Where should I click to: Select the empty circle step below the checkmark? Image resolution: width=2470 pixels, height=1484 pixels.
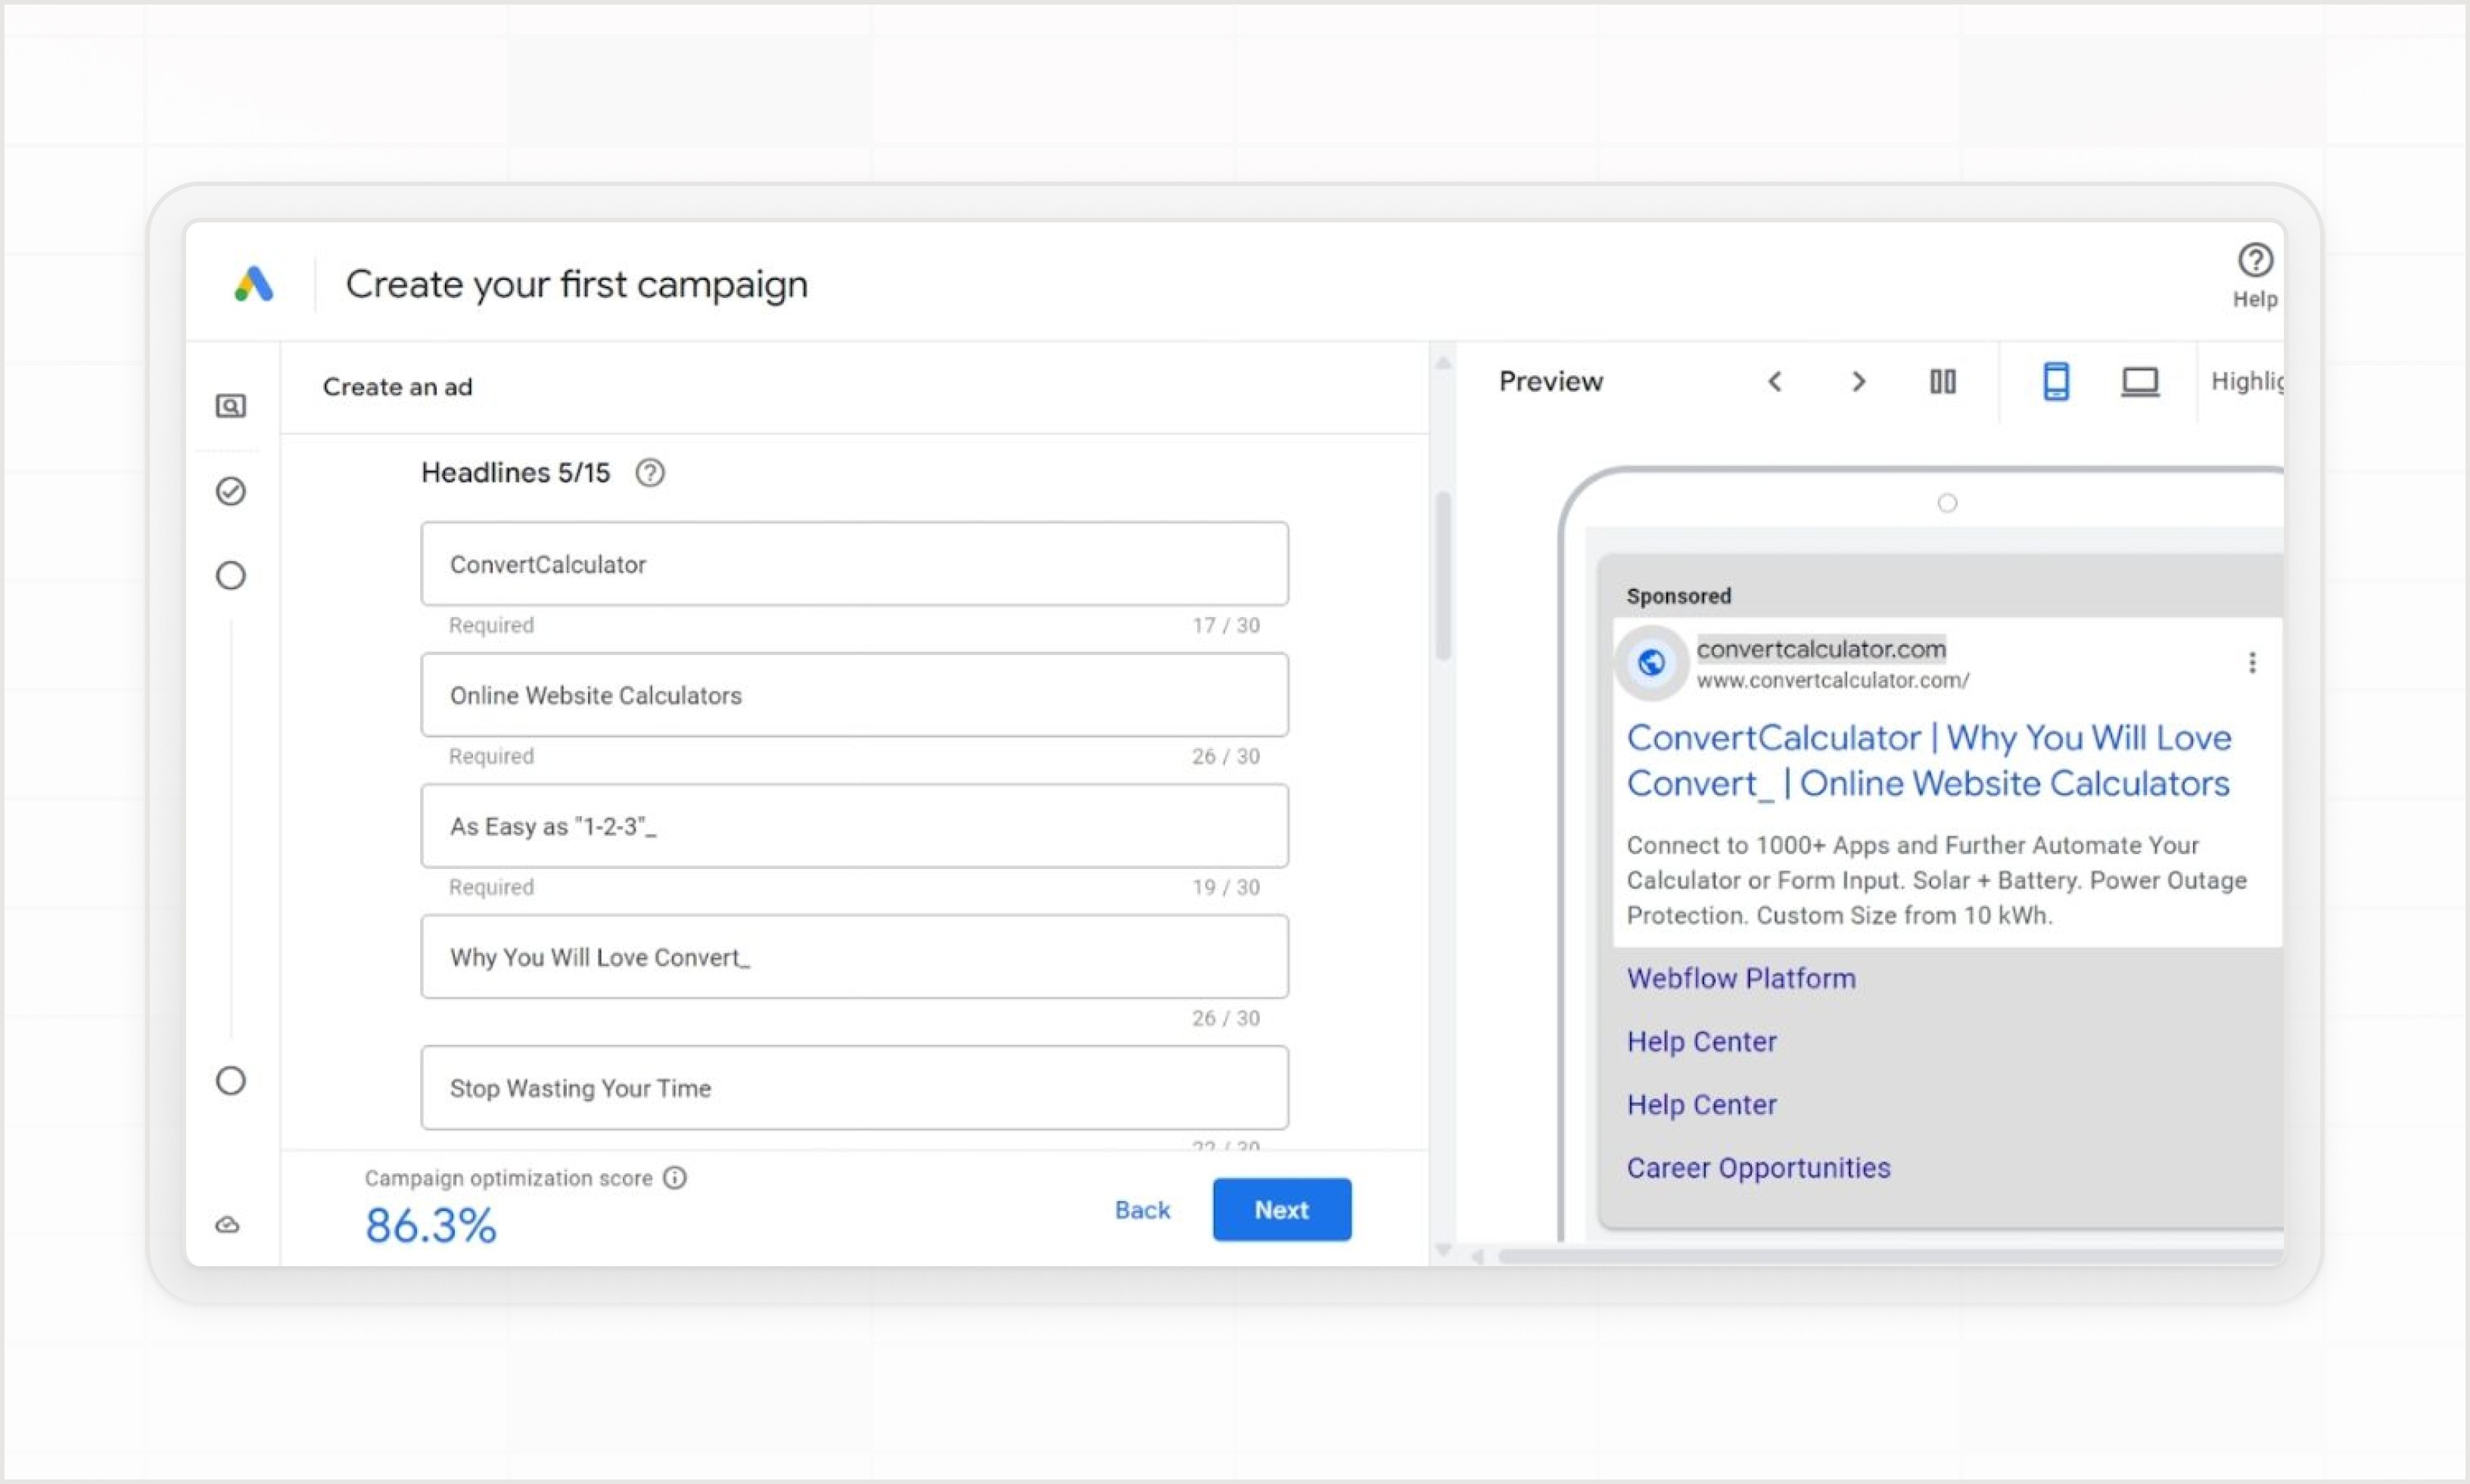231,575
